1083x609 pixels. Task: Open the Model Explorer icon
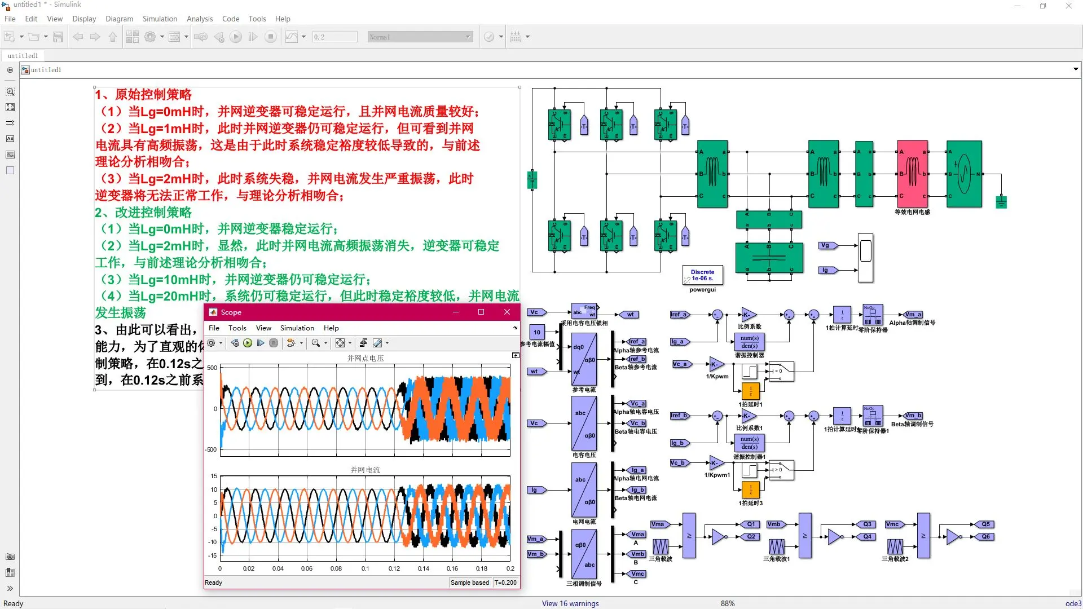[174, 37]
